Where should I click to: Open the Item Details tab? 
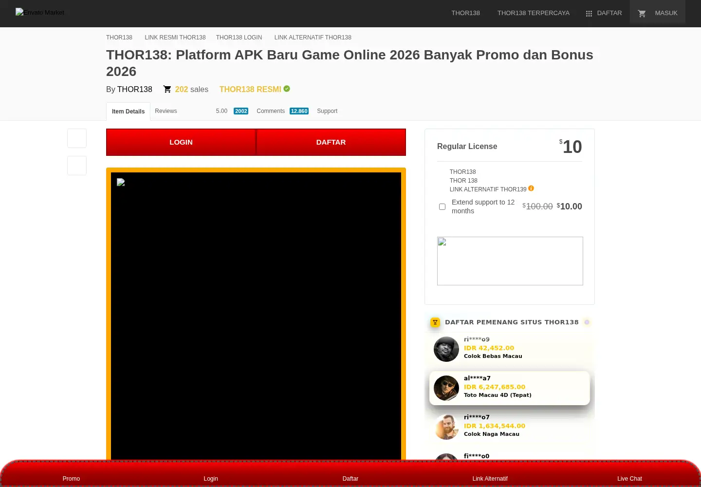coord(128,112)
